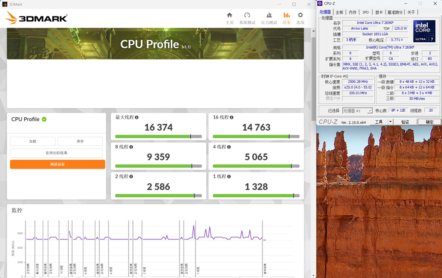Click the Save (保存) button
This screenshot has width=442, height=278.
(x=80, y=141)
